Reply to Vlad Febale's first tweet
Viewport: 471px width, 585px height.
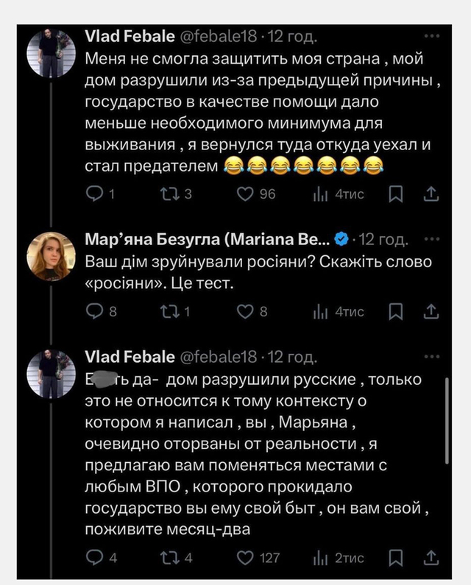[x=96, y=194]
